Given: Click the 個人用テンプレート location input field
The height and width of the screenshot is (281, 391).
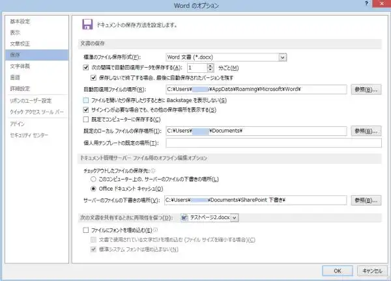Looking at the screenshot, I should coord(274,143).
